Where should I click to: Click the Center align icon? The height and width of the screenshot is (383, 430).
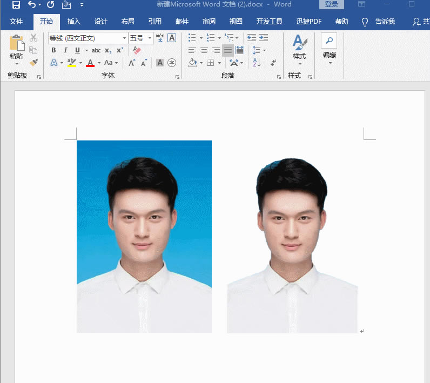pyautogui.click(x=204, y=50)
